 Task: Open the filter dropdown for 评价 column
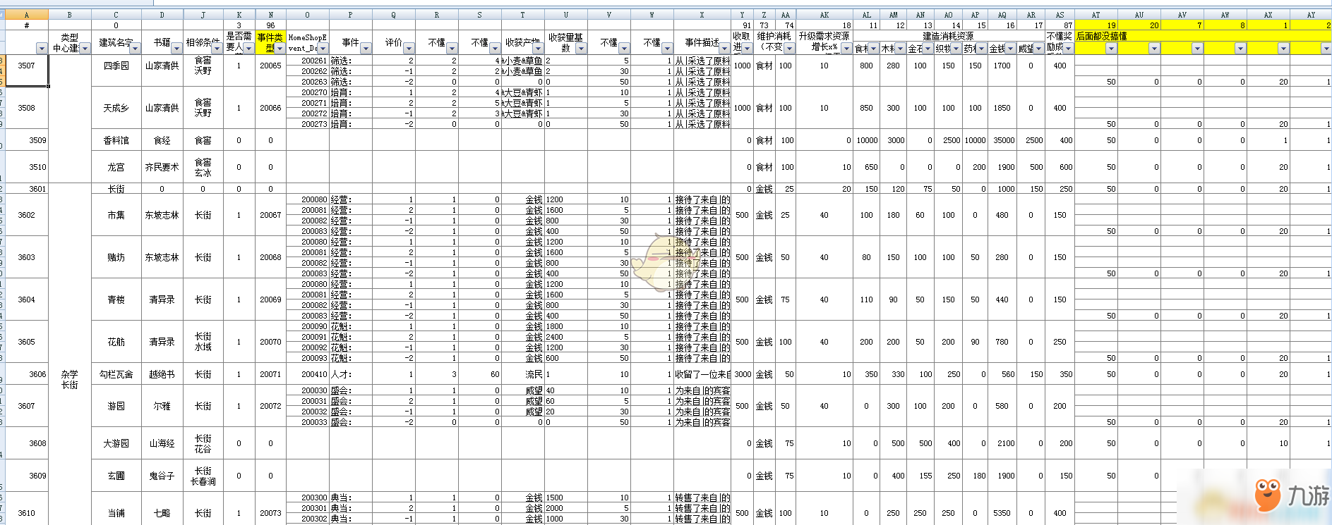(x=409, y=49)
